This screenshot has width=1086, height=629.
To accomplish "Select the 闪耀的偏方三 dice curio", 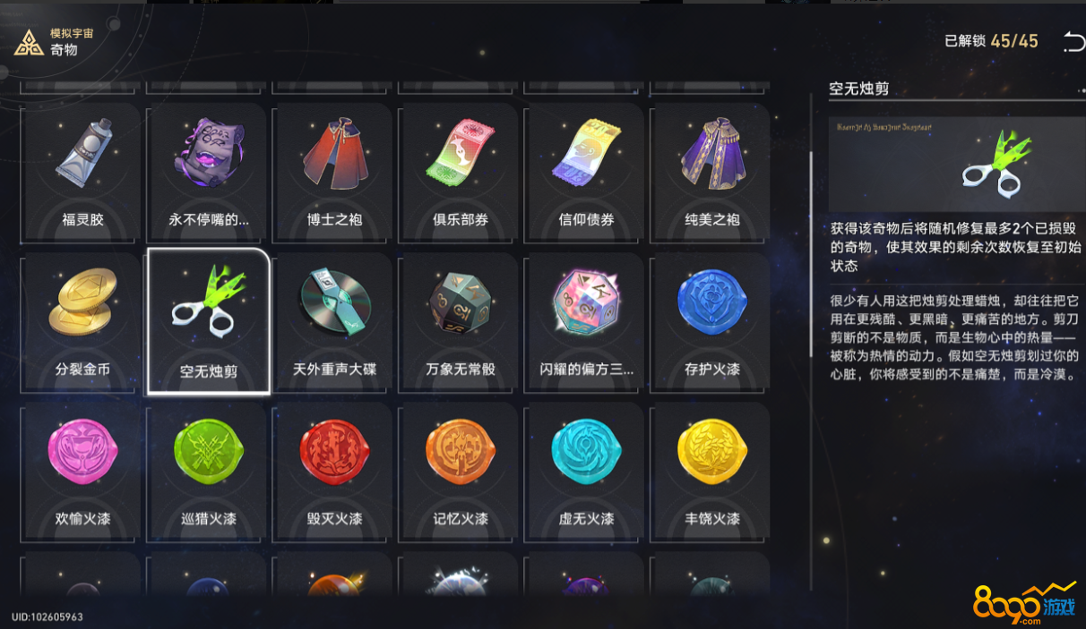I will point(586,321).
